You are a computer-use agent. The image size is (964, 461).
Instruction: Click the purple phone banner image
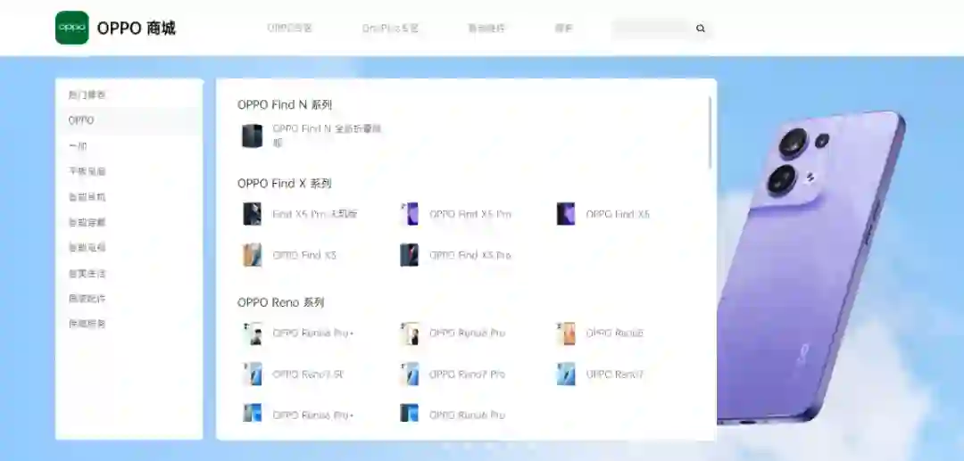(x=810, y=267)
